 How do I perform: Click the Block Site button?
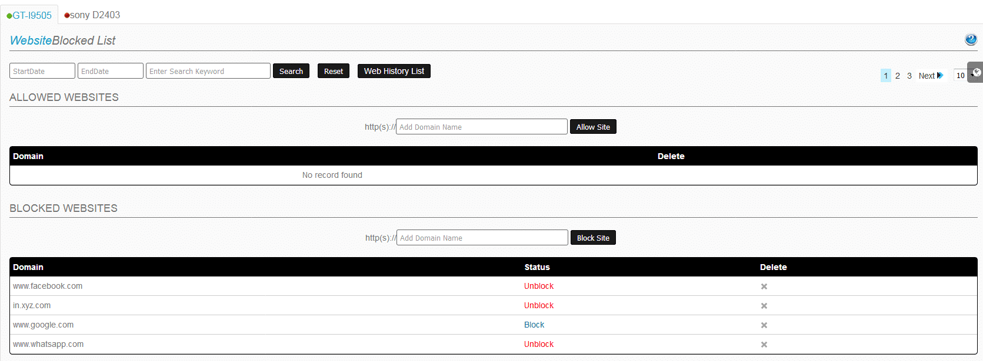pyautogui.click(x=593, y=238)
